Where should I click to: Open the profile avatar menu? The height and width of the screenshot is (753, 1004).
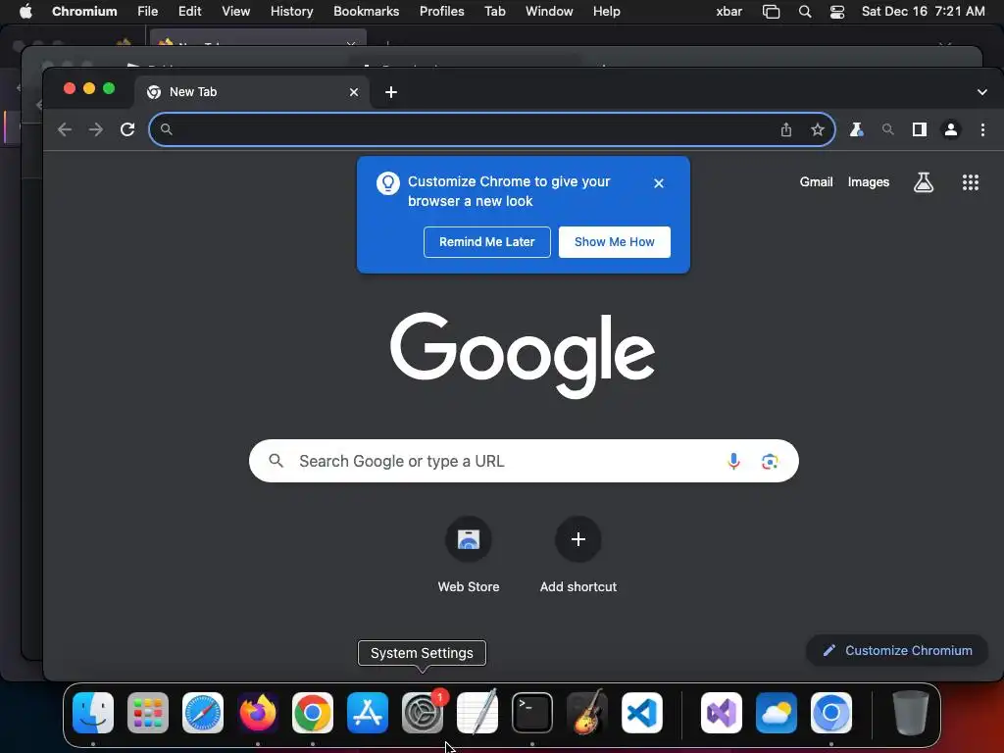(x=951, y=130)
